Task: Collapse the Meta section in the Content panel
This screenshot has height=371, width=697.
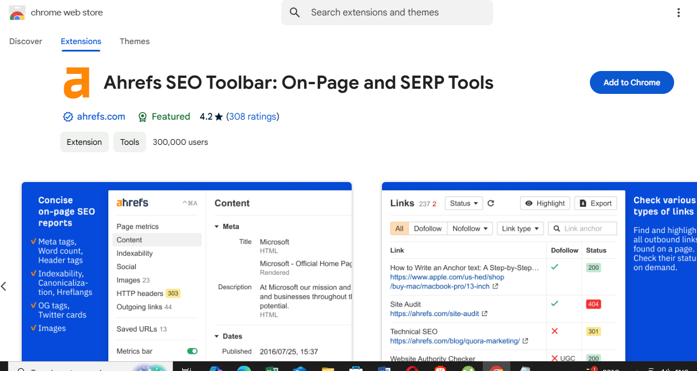Action: click(x=218, y=226)
